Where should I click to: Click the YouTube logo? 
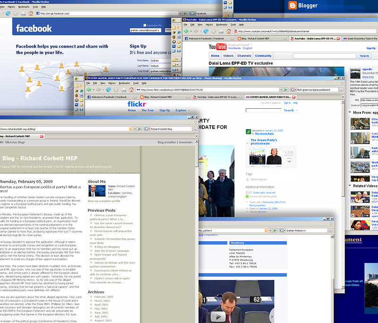click(218, 46)
